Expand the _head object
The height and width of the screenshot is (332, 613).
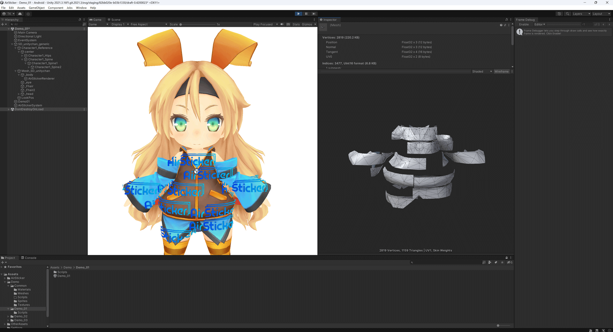coord(19,94)
